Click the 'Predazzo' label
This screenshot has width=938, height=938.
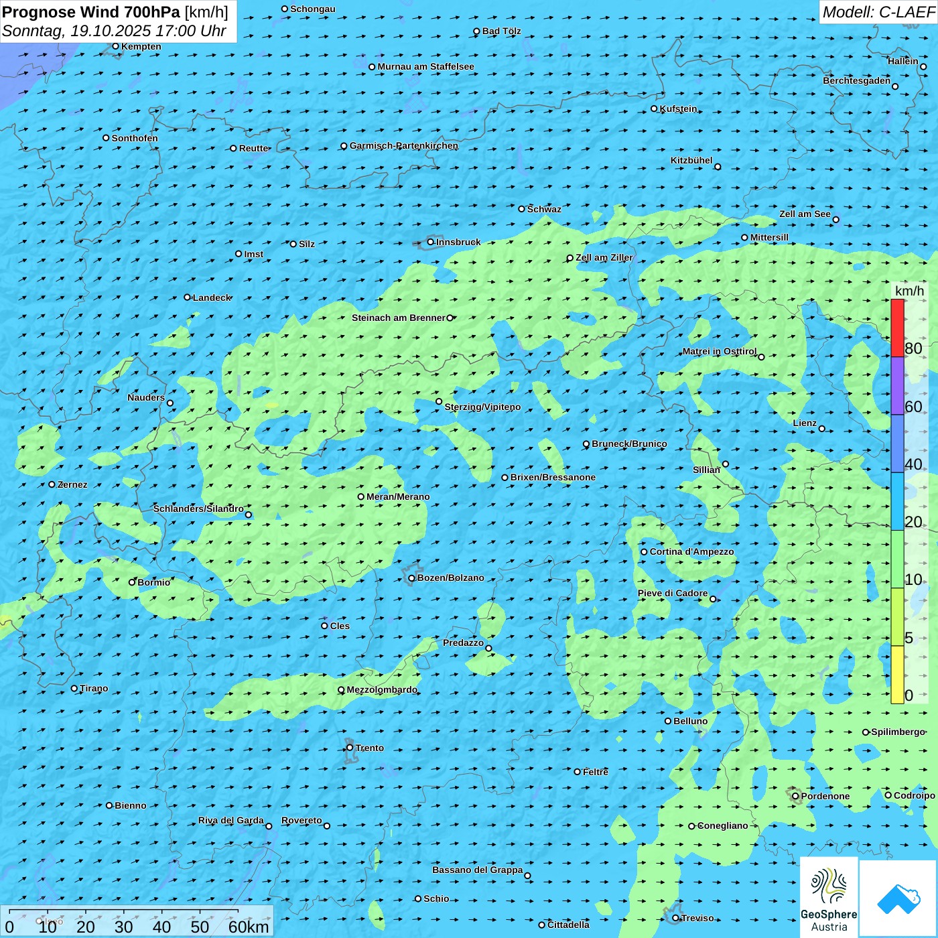(x=463, y=643)
